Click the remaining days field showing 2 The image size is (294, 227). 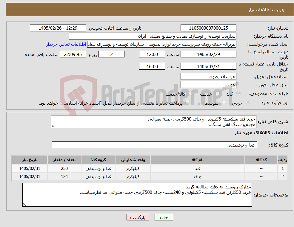point(111,54)
